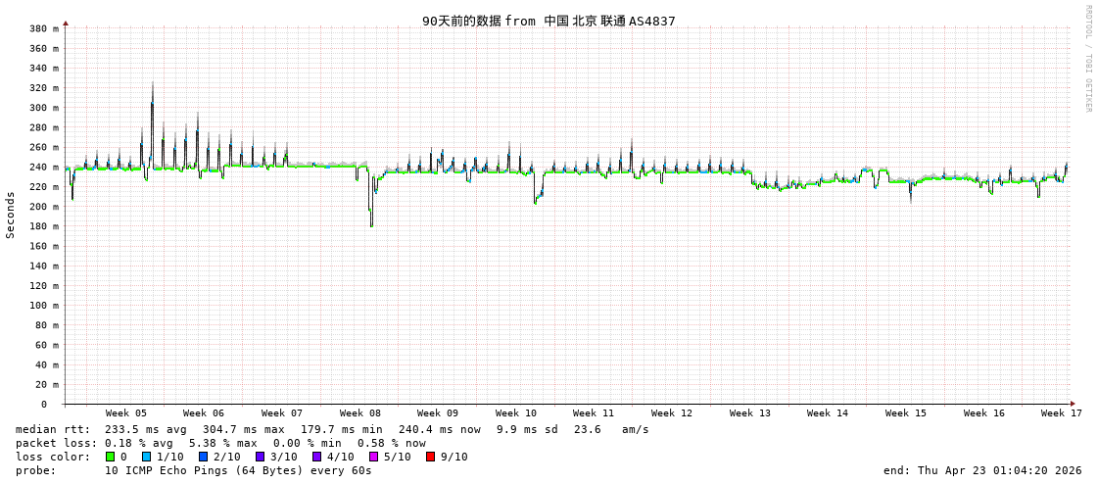Viewport: 1098px width, 484px height.
Task: Select the Week 08 axis label
Action: click(x=360, y=413)
